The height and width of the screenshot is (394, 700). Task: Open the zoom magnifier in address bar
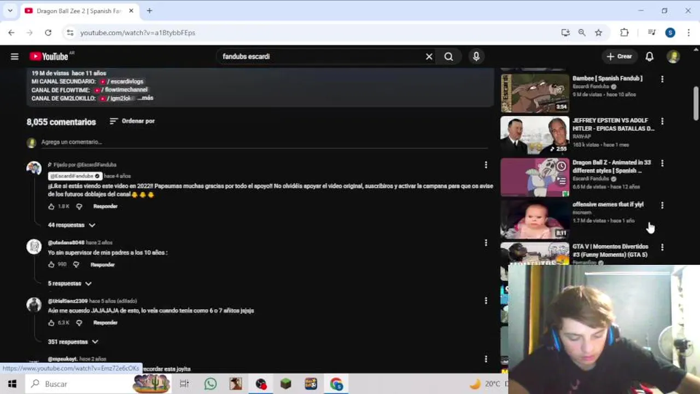point(582,33)
